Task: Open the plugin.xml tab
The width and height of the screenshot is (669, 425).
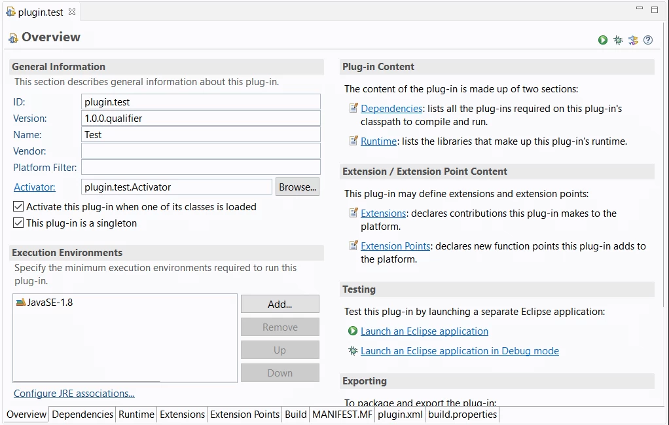Action: tap(400, 415)
